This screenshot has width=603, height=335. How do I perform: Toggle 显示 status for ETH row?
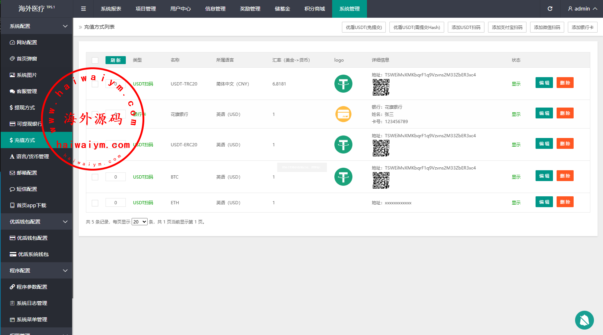pos(516,203)
